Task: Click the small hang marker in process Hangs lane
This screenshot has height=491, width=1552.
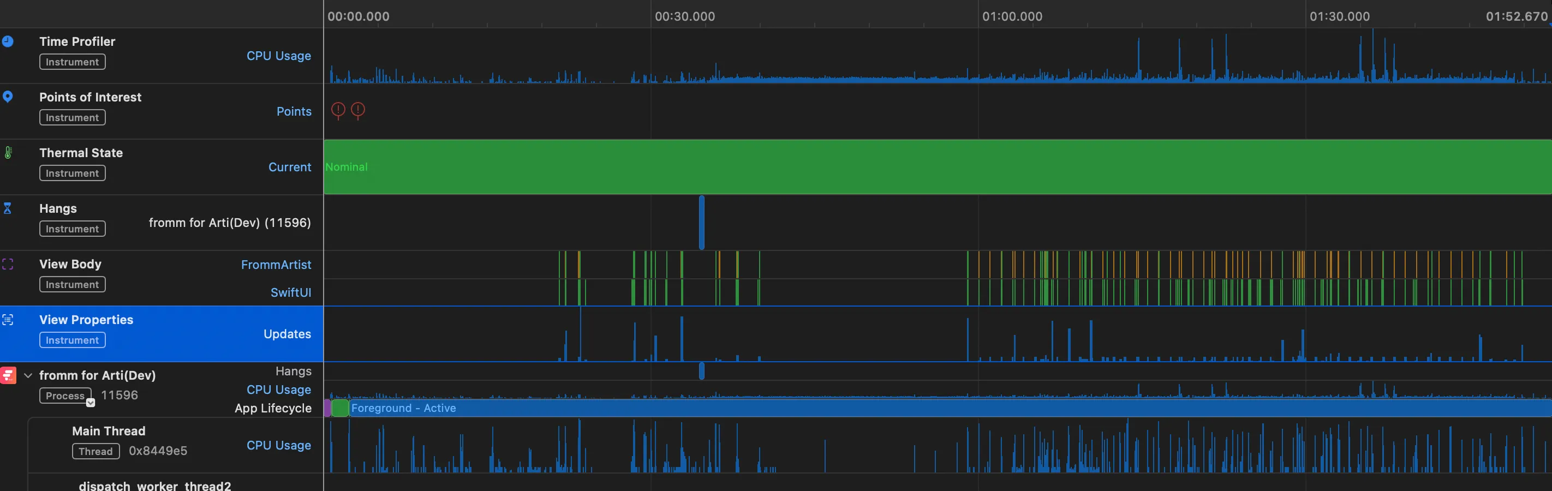Action: click(x=701, y=371)
